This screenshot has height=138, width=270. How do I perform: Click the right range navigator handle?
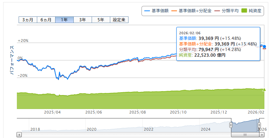coord(259,125)
